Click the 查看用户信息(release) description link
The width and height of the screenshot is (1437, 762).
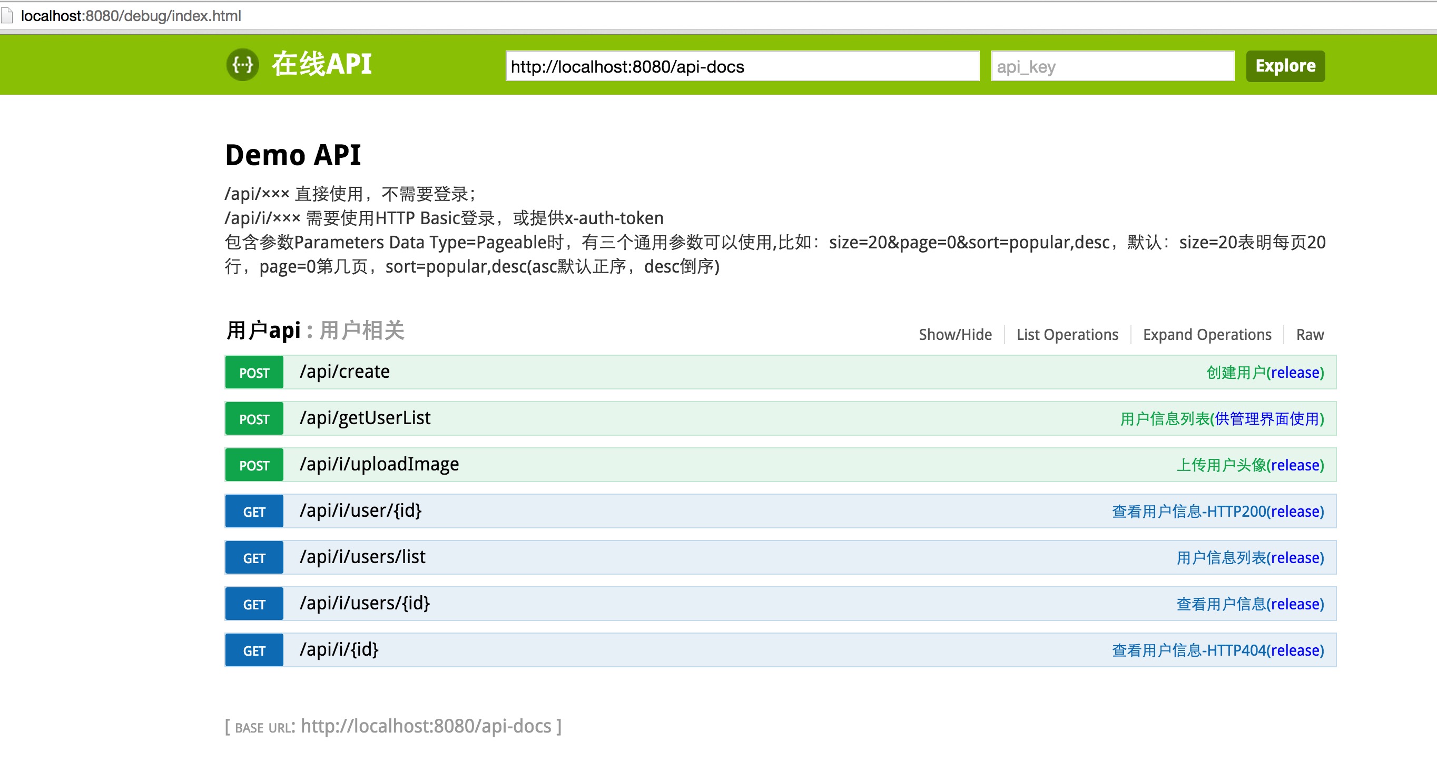(1249, 604)
